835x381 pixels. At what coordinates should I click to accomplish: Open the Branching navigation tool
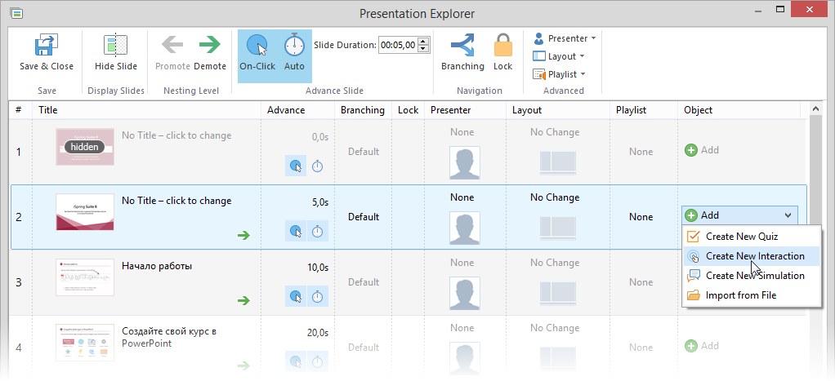[x=462, y=46]
